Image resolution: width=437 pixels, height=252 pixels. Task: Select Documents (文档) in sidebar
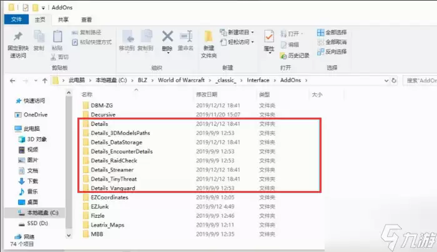pos(28,170)
